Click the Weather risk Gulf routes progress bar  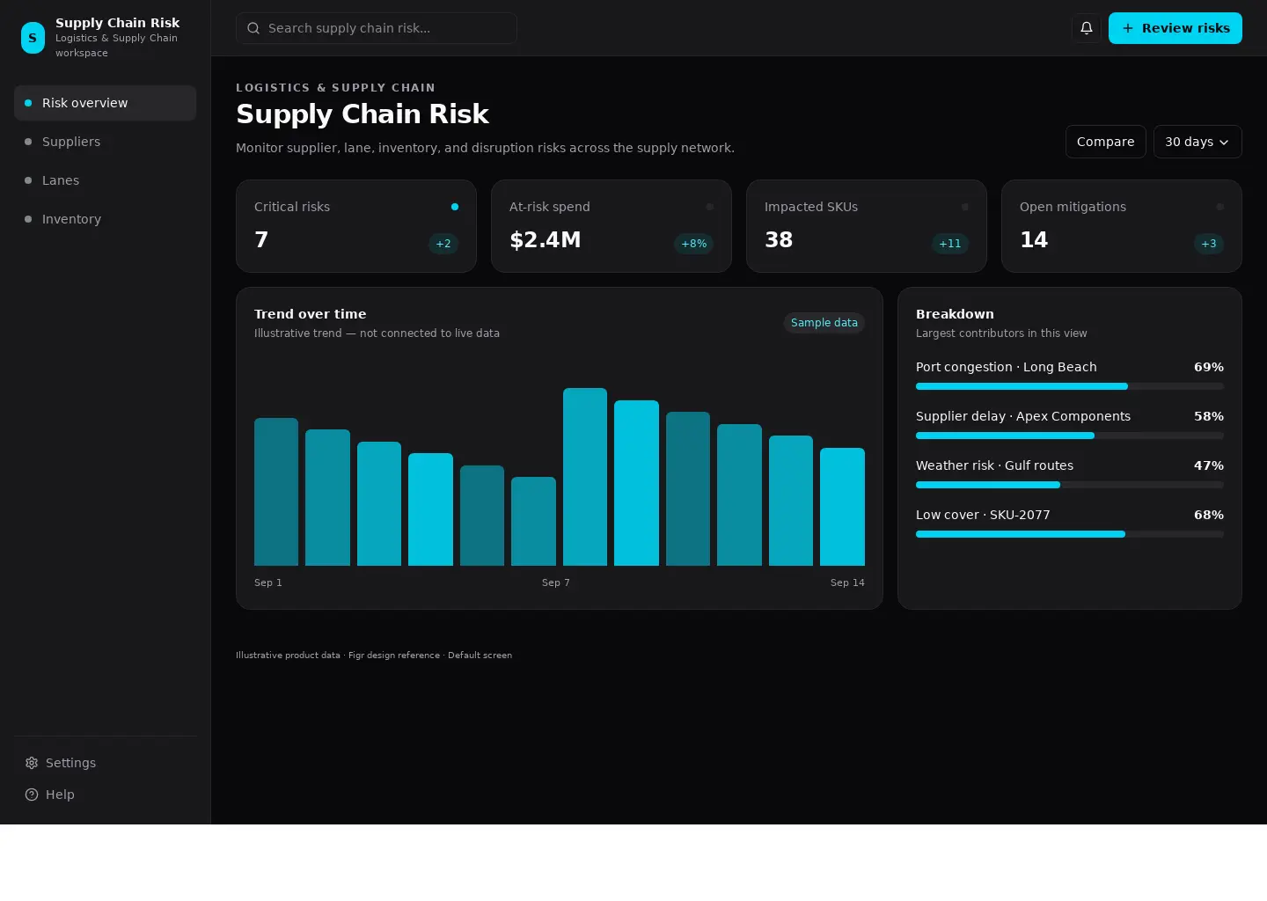[x=1070, y=485]
